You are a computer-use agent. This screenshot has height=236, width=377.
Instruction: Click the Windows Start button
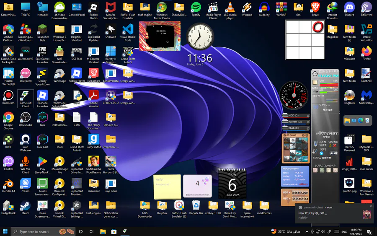coord(5,231)
